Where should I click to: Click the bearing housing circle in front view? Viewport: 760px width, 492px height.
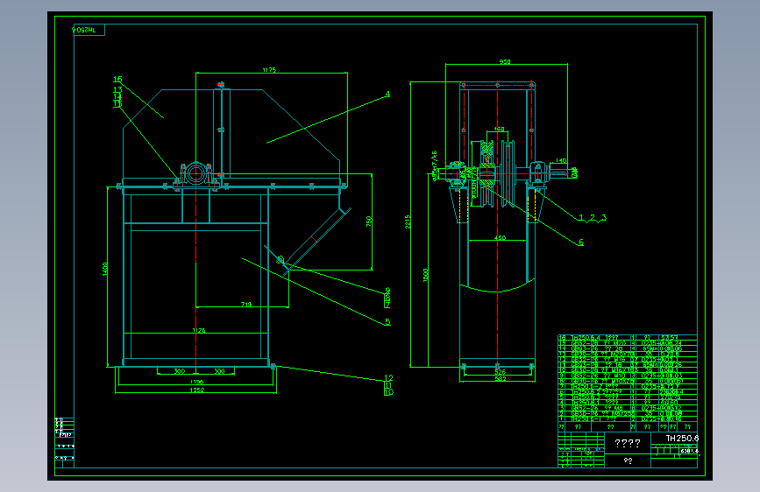coord(195,174)
